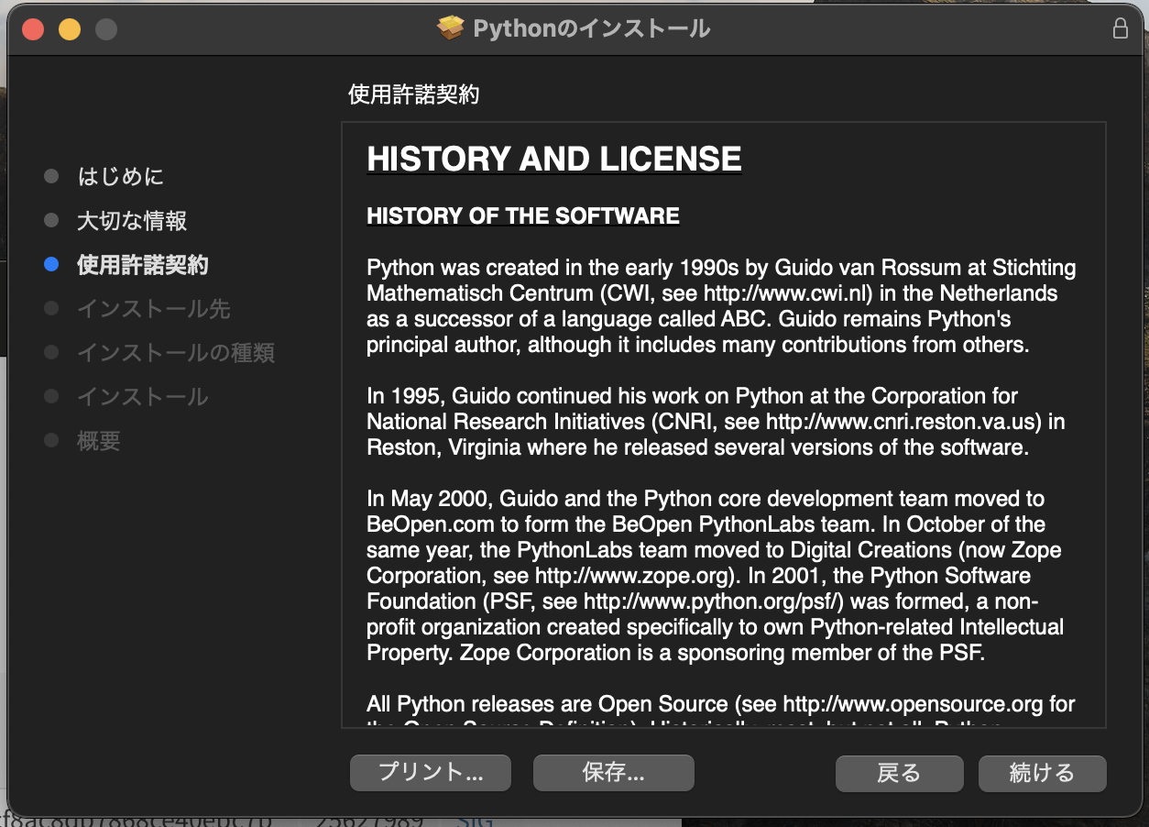Click the SIG link in background window
1149x827 pixels.
tap(475, 820)
